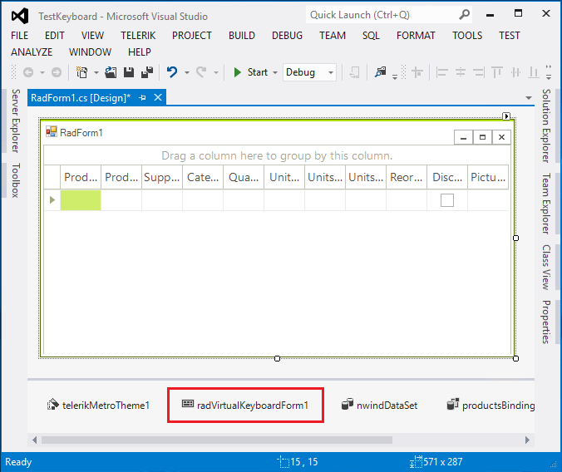This screenshot has width=562, height=472.
Task: Click the Quick Launch search magnifier icon
Action: coord(464,15)
